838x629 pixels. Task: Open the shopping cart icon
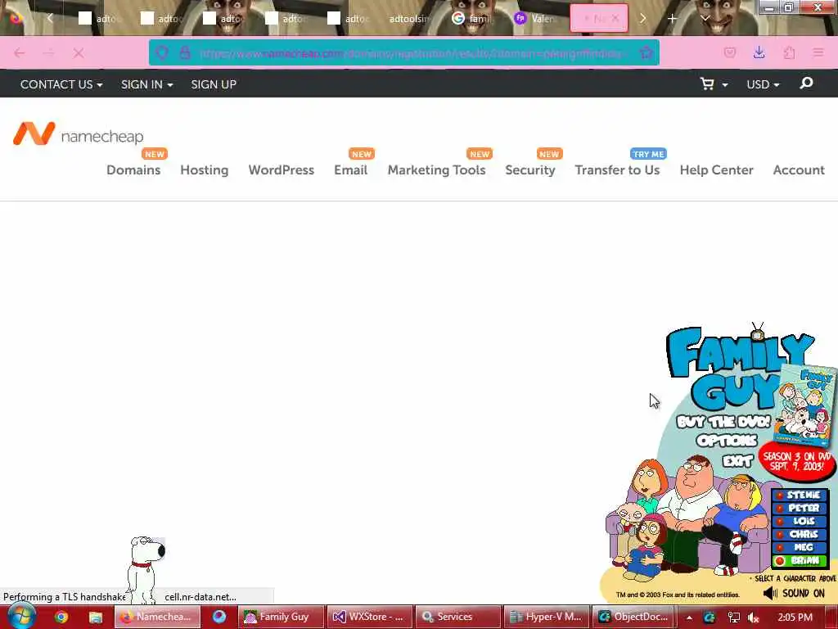click(x=707, y=84)
